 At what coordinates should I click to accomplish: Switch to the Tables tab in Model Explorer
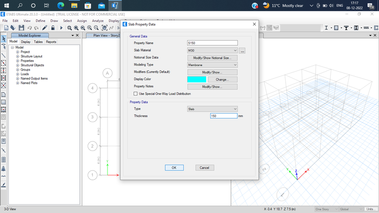38,42
